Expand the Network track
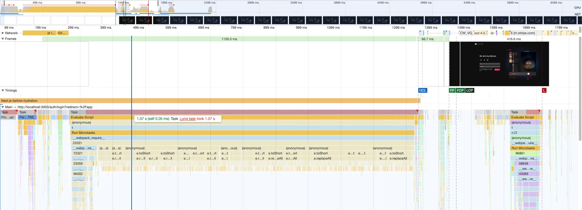This screenshot has width=582, height=210. (3, 33)
